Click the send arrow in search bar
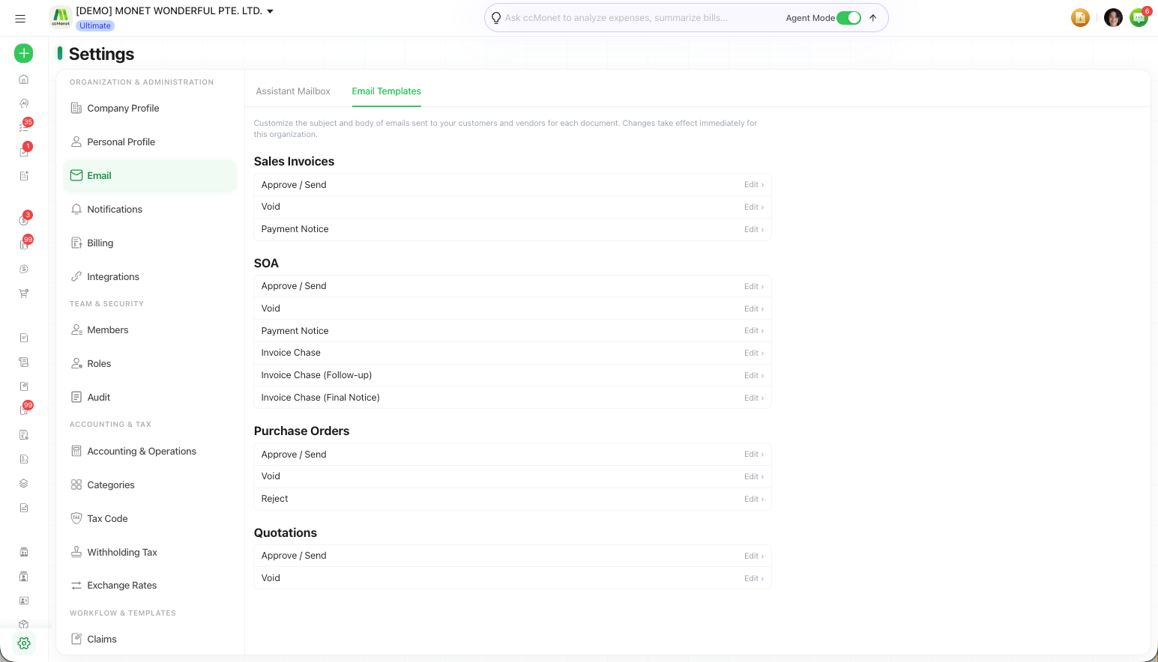The height and width of the screenshot is (662, 1158). coord(873,18)
